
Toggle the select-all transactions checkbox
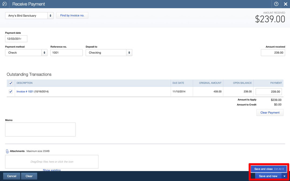coord(11,83)
